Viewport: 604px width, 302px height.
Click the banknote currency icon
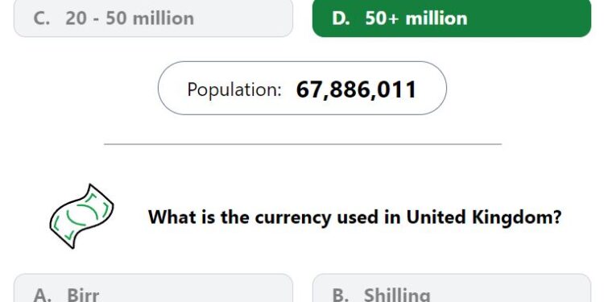[x=81, y=216]
